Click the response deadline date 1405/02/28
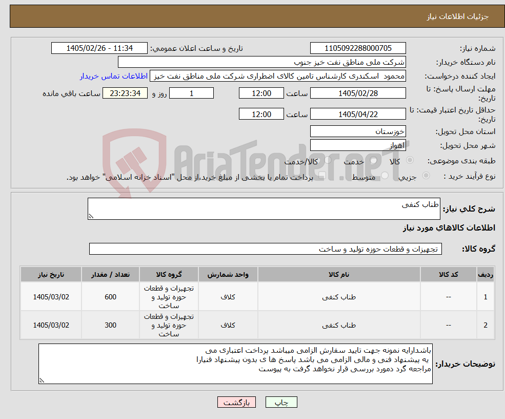 (x=358, y=93)
